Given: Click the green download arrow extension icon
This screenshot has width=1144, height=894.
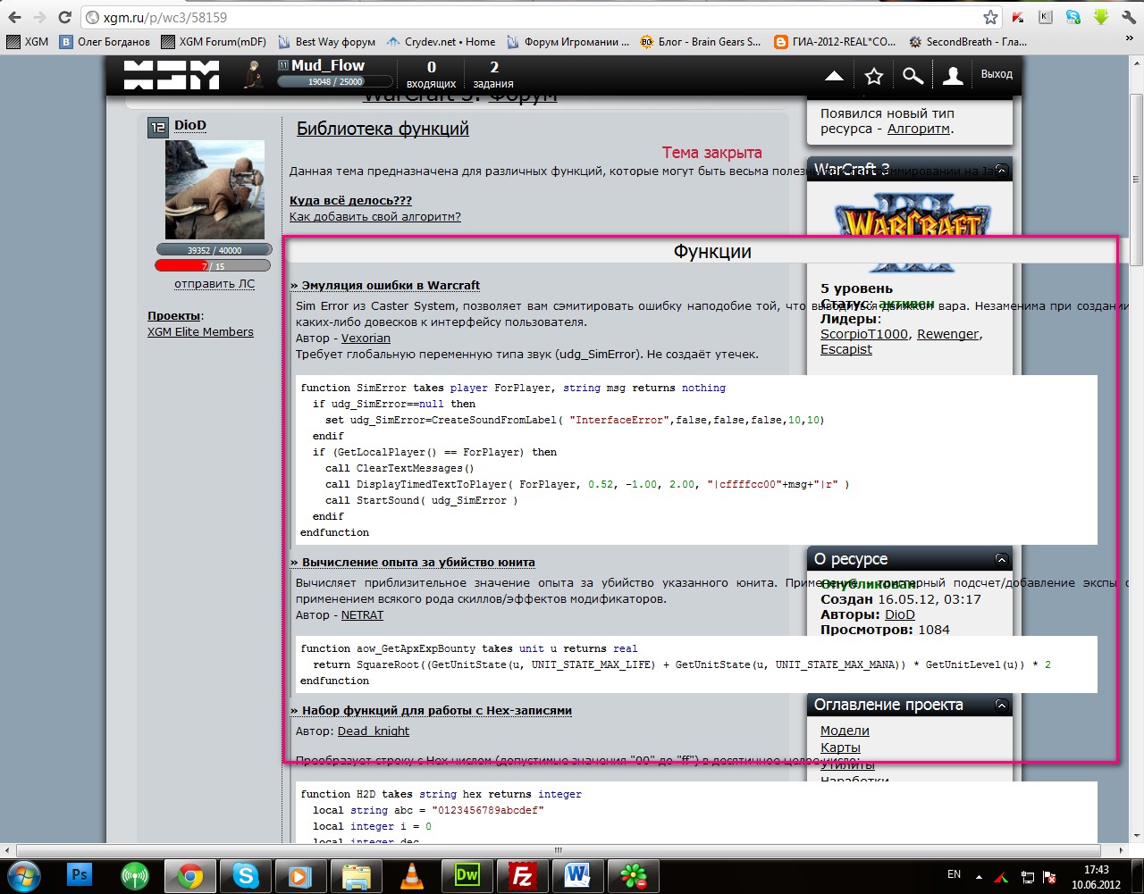Looking at the screenshot, I should (x=1101, y=17).
